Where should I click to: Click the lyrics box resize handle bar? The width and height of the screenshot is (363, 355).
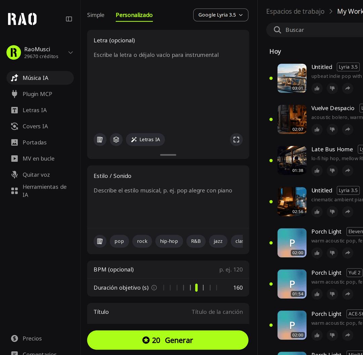(x=168, y=155)
